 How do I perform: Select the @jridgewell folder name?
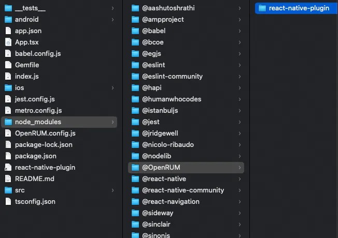(160, 133)
